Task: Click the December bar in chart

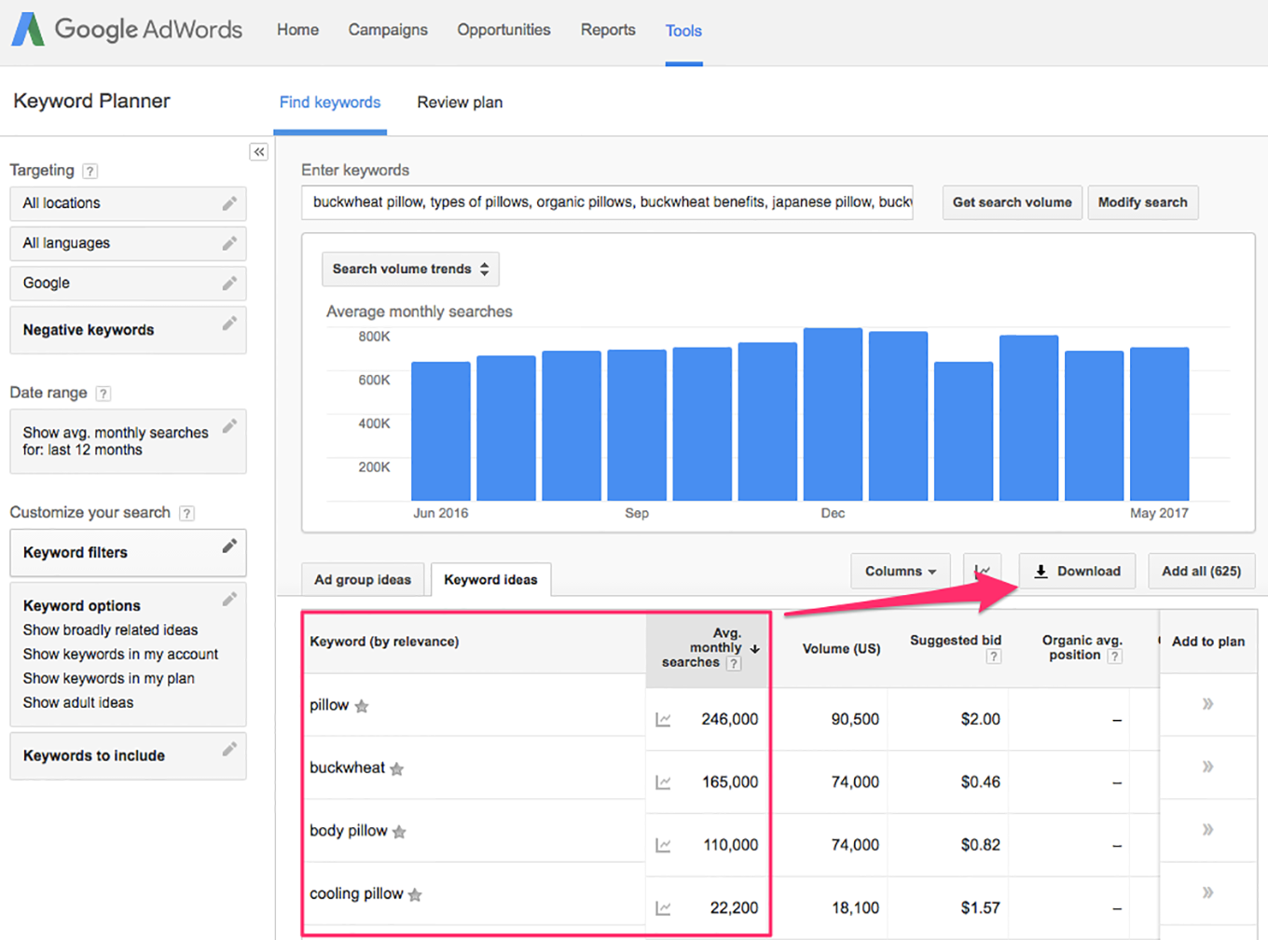Action: pos(833,414)
